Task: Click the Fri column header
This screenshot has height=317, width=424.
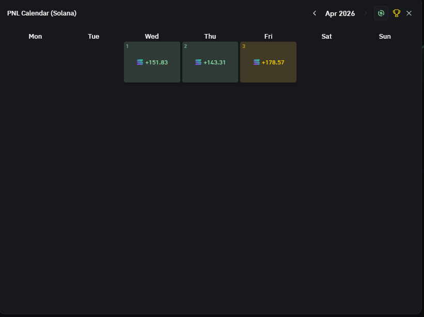Action: point(268,37)
